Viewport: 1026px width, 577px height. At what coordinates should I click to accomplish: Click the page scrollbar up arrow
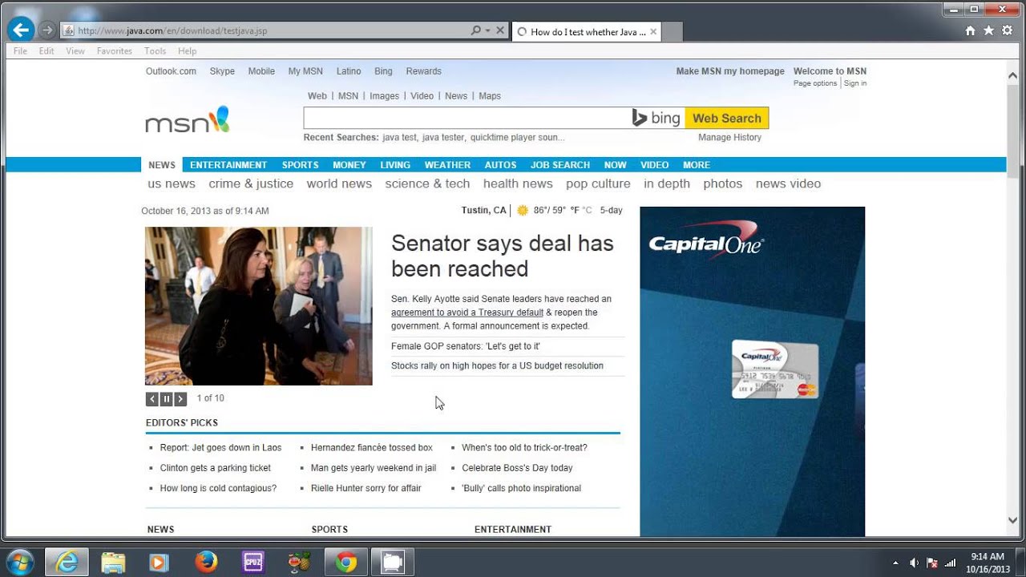(1012, 75)
